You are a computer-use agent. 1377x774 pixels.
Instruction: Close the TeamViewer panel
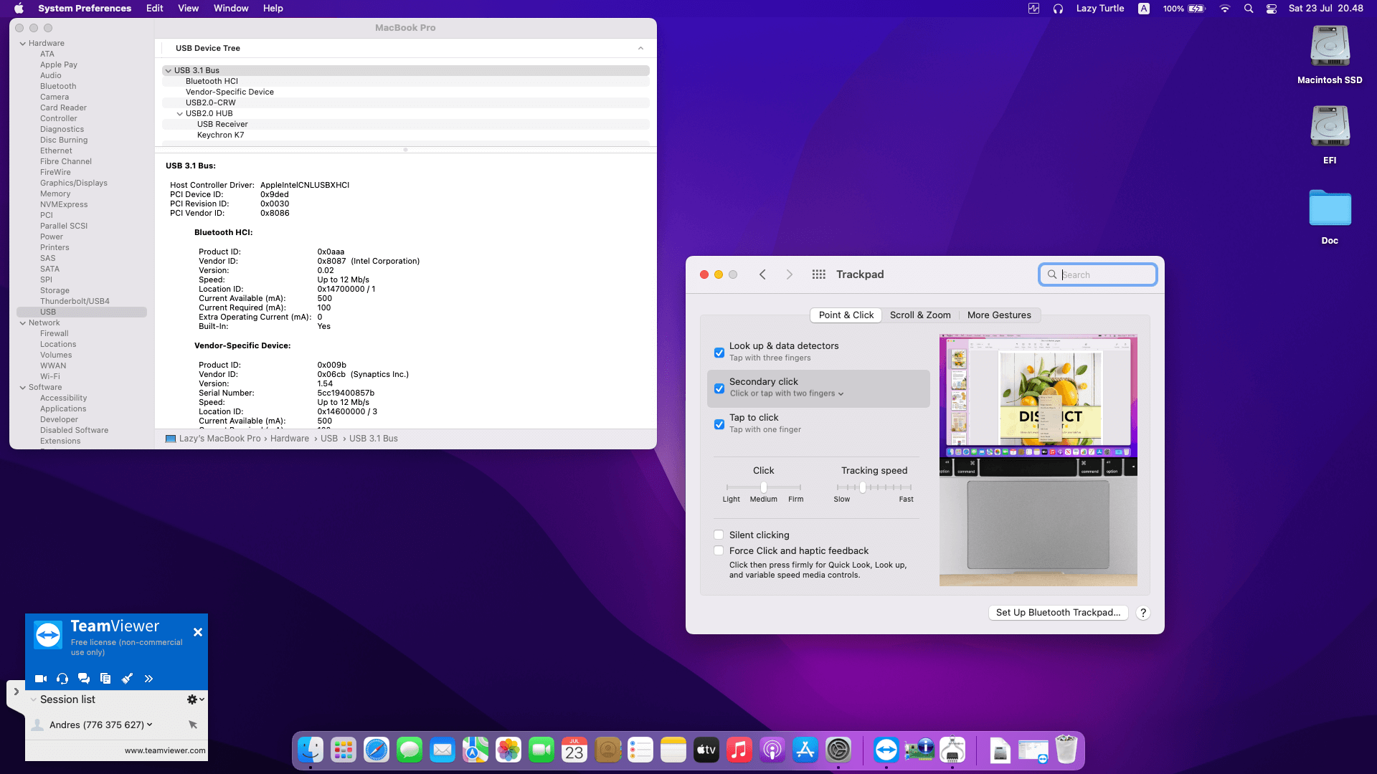click(x=198, y=632)
